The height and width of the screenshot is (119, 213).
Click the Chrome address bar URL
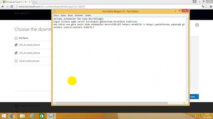click(52, 7)
